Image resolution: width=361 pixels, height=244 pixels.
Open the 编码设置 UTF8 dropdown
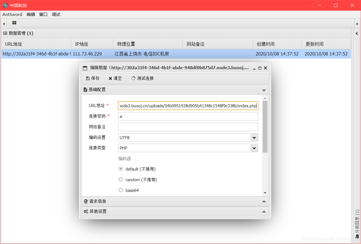[254, 138]
